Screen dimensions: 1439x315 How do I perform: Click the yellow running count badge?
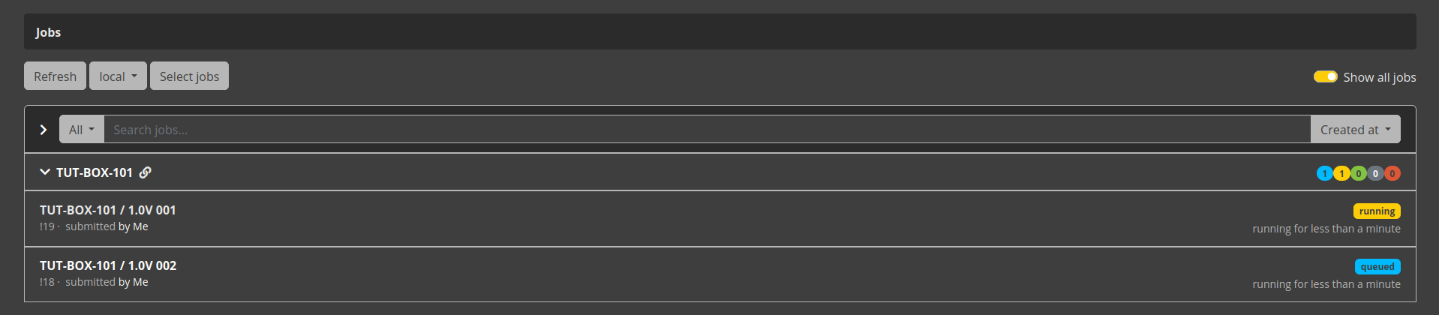tap(1341, 173)
